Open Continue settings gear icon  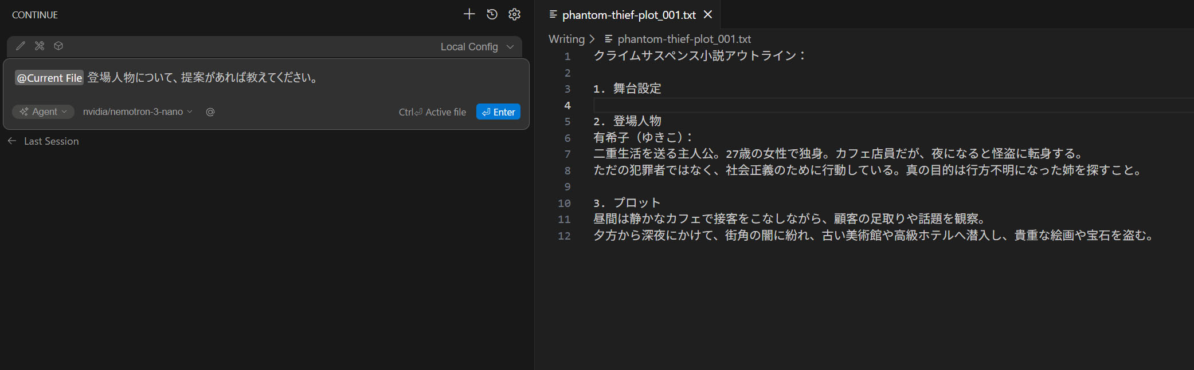[514, 14]
